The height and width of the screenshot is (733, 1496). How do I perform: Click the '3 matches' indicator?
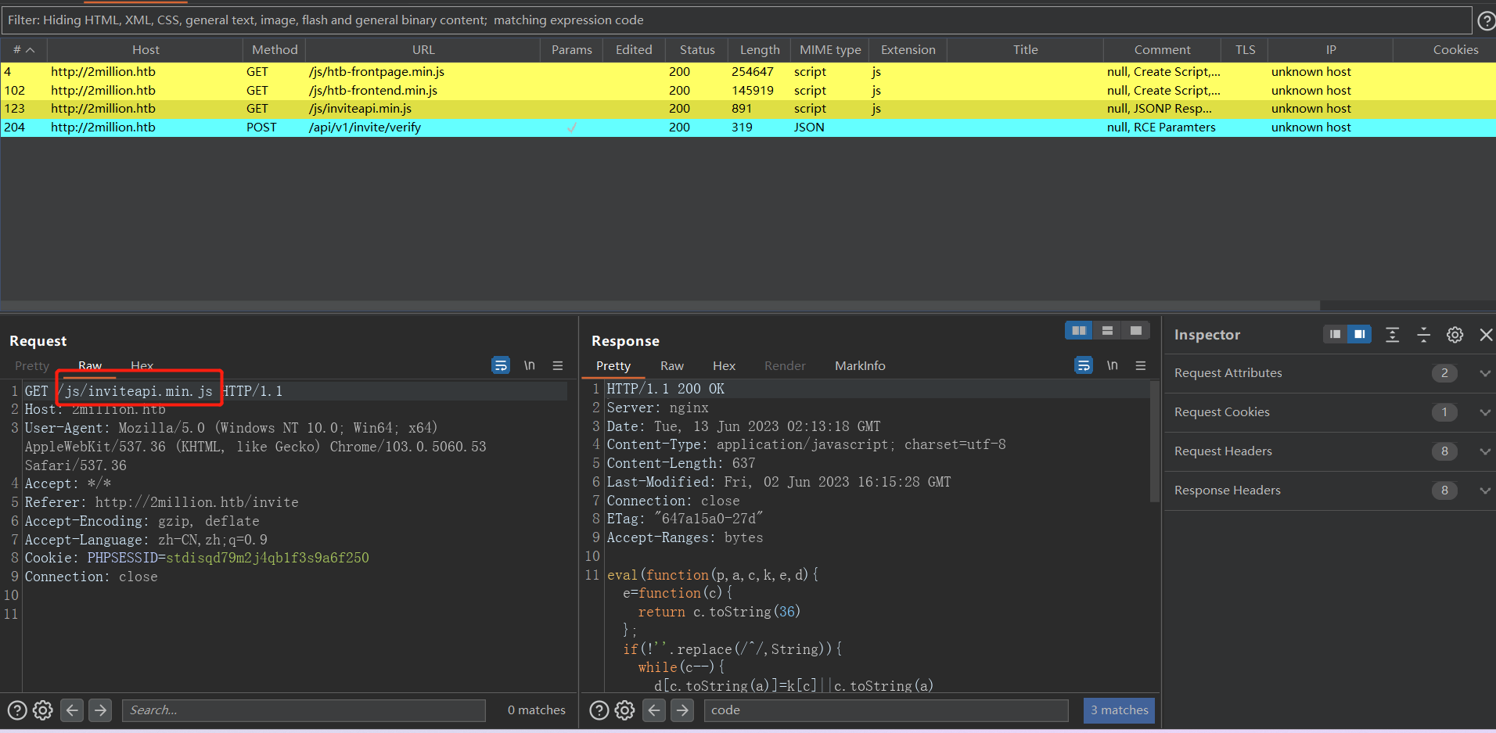pyautogui.click(x=1119, y=710)
